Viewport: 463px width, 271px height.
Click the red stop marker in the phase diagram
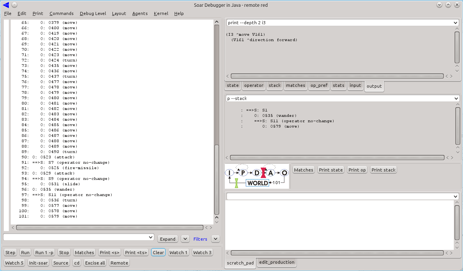tap(263, 173)
